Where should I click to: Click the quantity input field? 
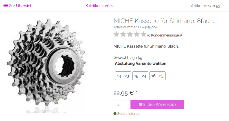(x=122, y=105)
